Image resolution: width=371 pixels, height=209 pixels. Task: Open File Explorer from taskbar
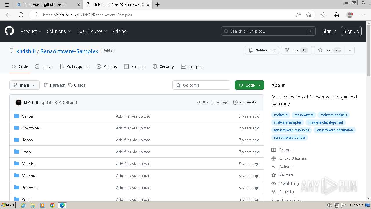(x=33, y=205)
